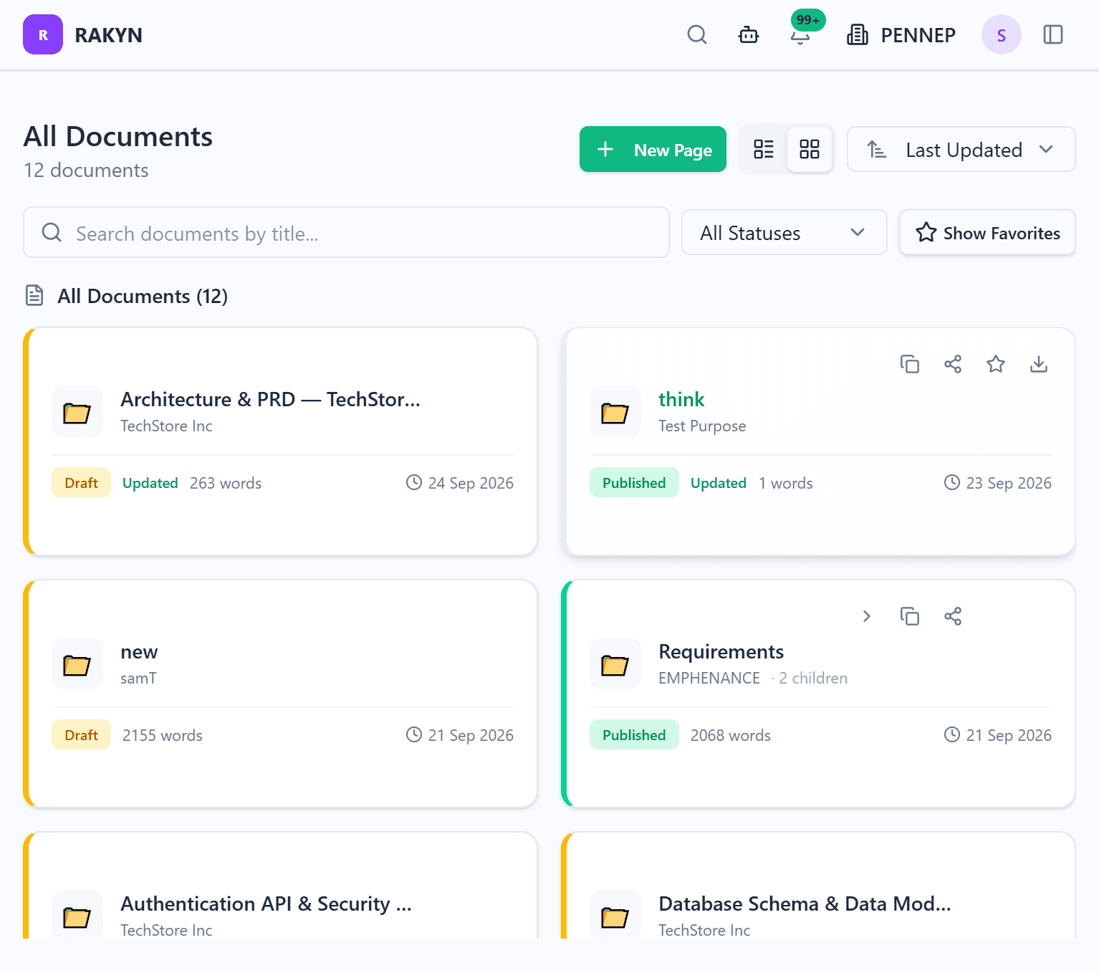1099x973 pixels.
Task: Click 'EMPHENANCE' label on Requirements card
Action: pos(709,678)
